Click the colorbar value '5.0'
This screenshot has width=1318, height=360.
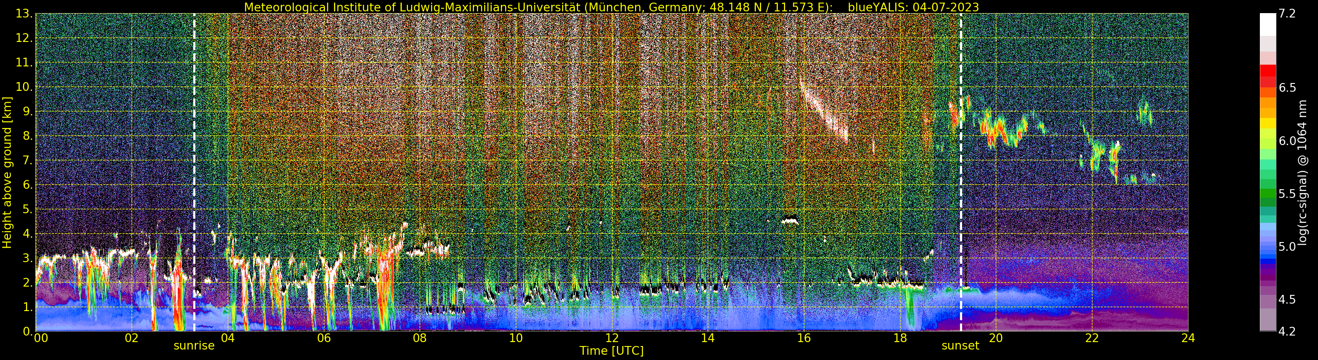click(x=1287, y=246)
